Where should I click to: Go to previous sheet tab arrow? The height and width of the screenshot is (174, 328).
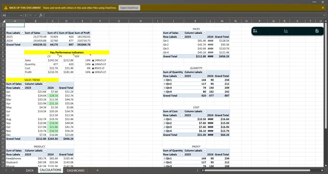[6, 170]
